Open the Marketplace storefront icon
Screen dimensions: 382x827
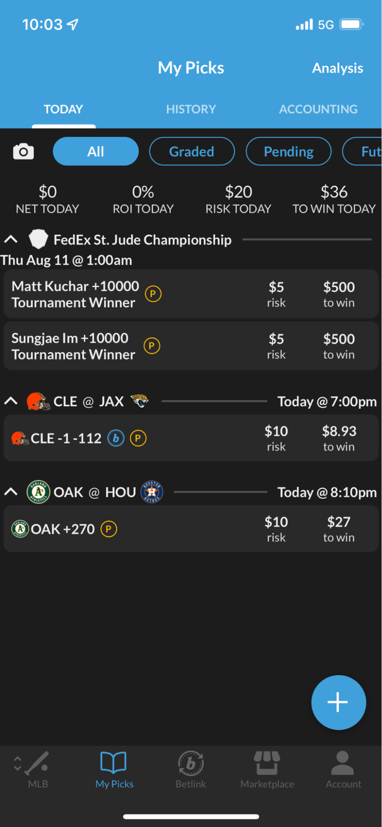click(267, 769)
